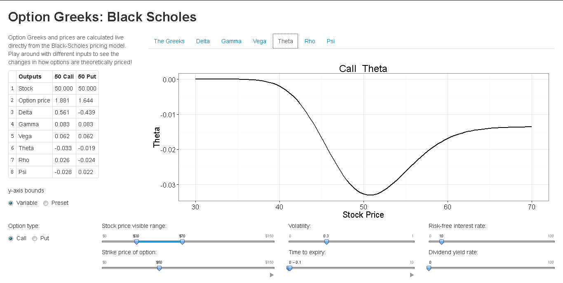Play the strike price slider animation

tap(272, 275)
